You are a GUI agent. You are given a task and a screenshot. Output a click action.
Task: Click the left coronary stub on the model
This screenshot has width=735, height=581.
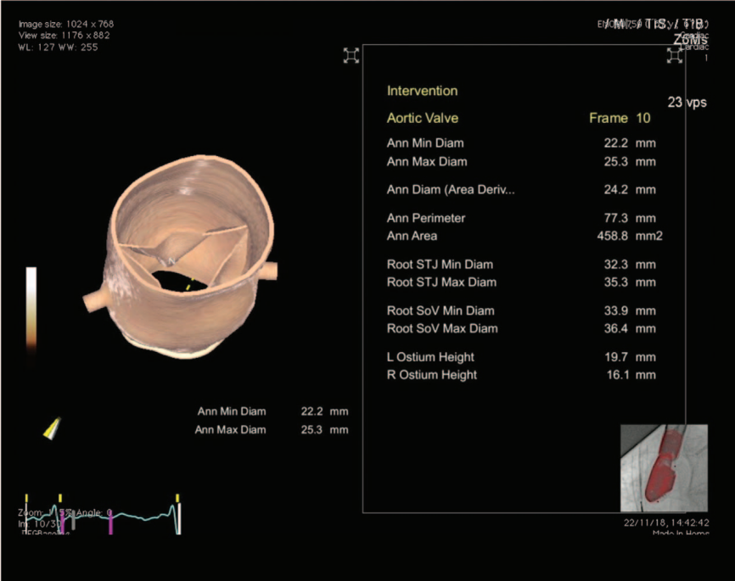(93, 301)
